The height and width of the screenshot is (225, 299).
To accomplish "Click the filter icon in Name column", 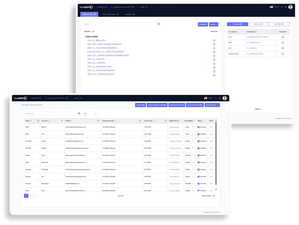I will coord(38,121).
